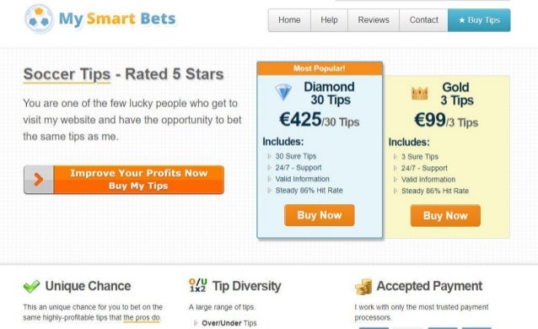Open the Help menu item
Viewport: 538px width, 329px height.
coord(329,20)
